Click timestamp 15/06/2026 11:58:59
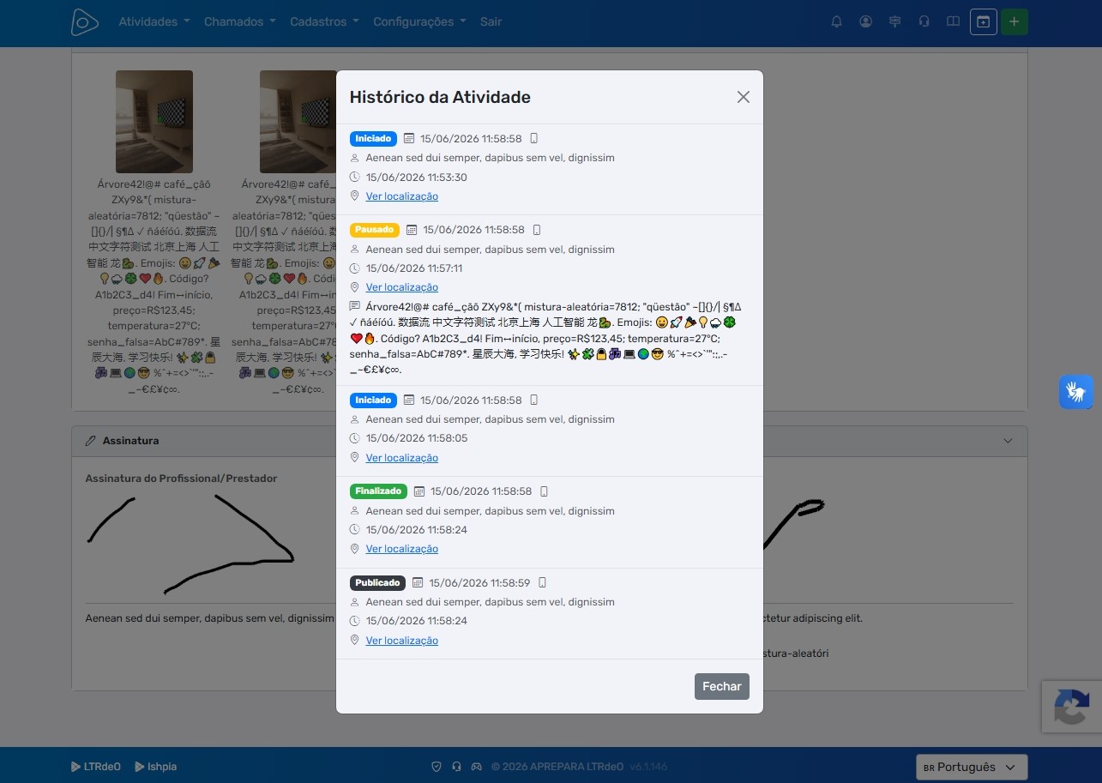Image resolution: width=1102 pixels, height=783 pixels. (x=479, y=582)
